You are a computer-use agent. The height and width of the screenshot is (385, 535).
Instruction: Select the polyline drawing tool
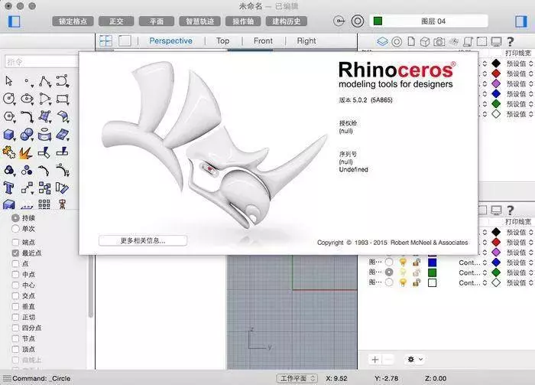coord(45,80)
